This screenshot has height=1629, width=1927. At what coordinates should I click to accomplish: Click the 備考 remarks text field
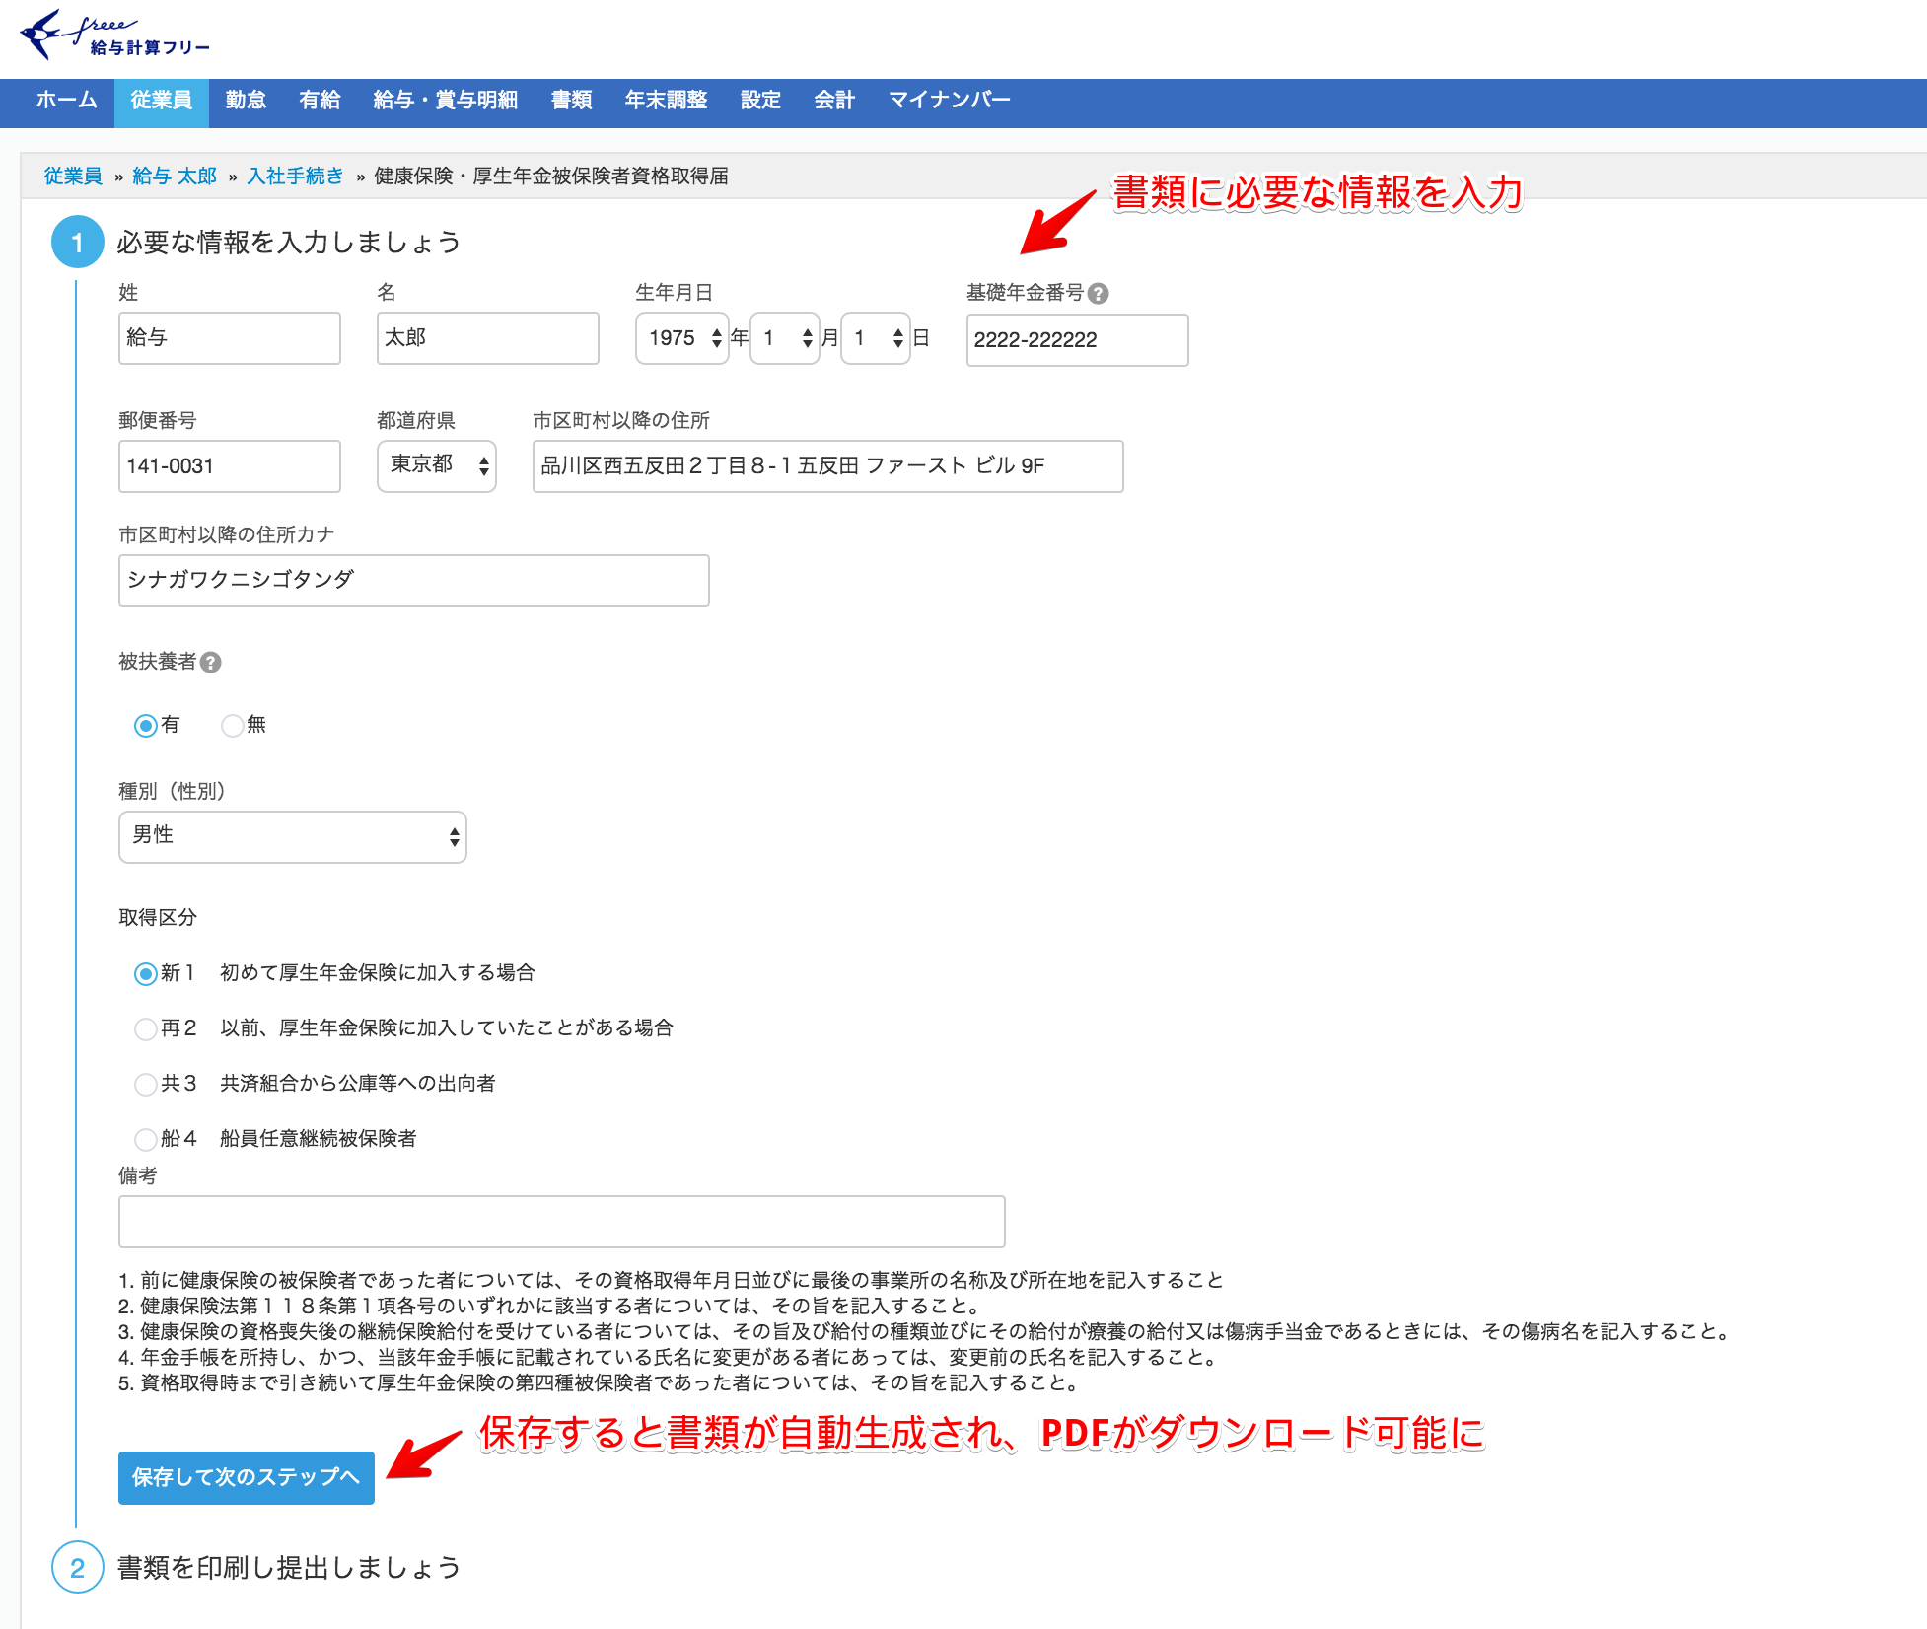pyautogui.click(x=561, y=1222)
